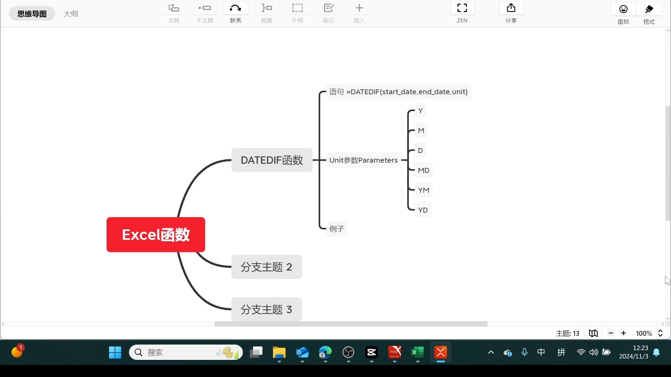Select the central topic Excel函数

pyautogui.click(x=156, y=235)
